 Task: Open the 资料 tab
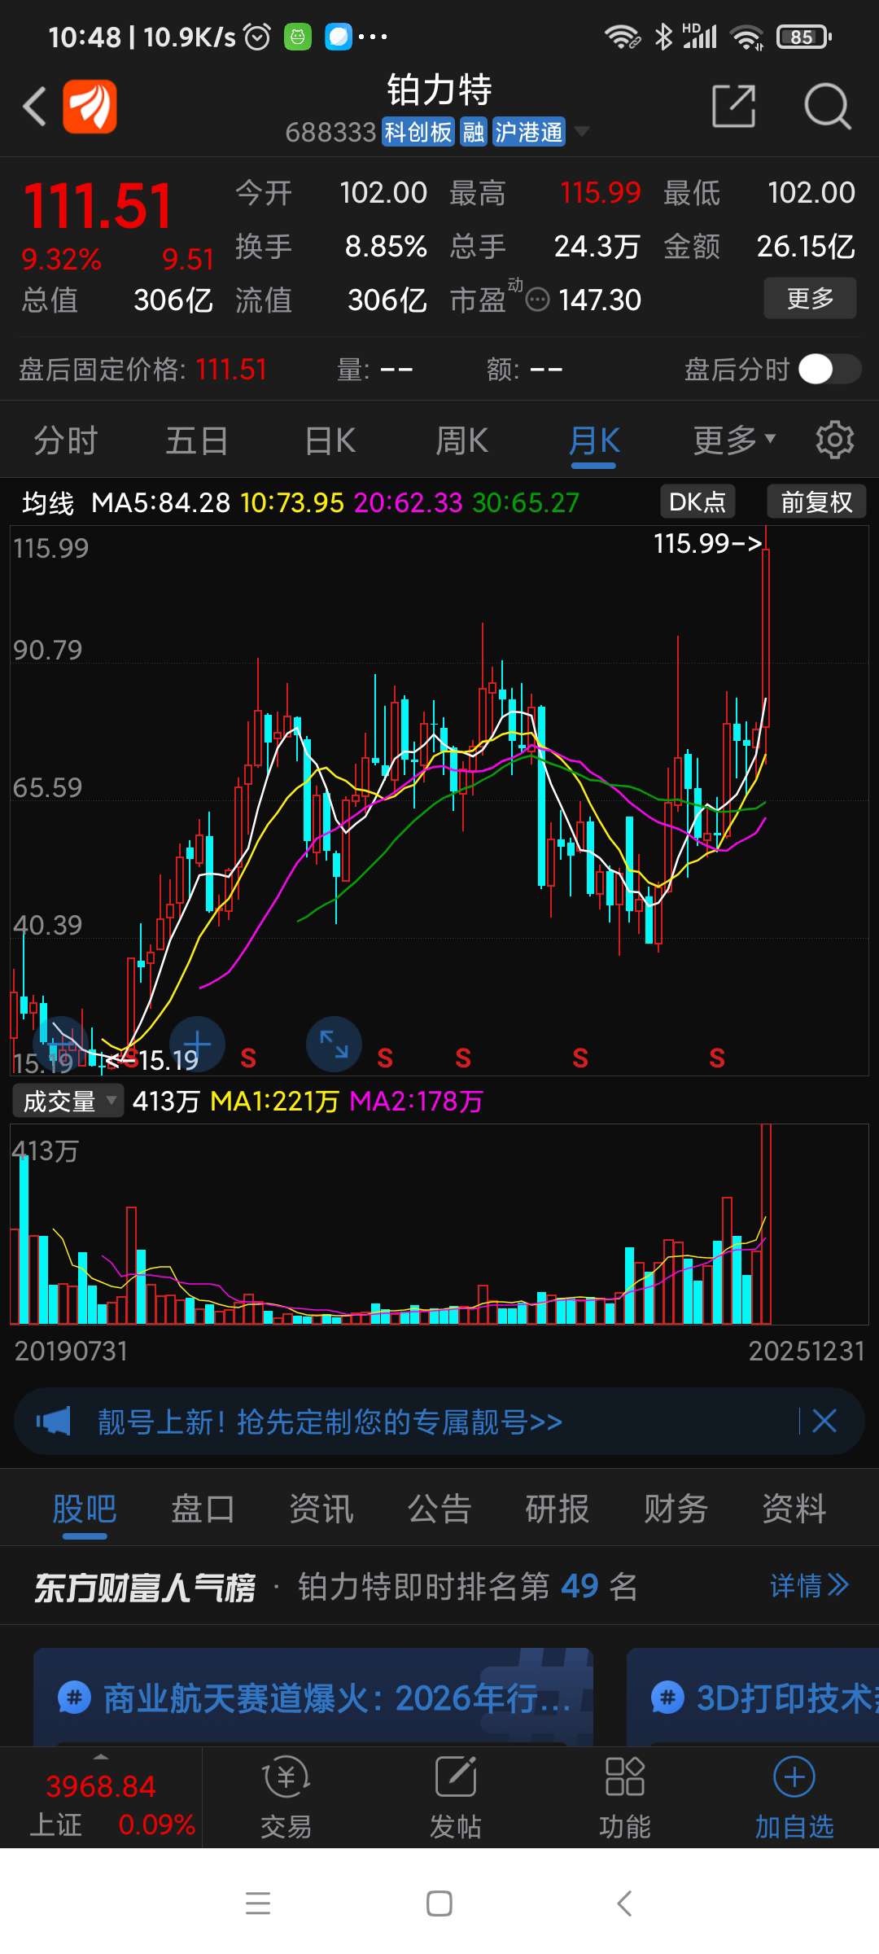point(794,1509)
